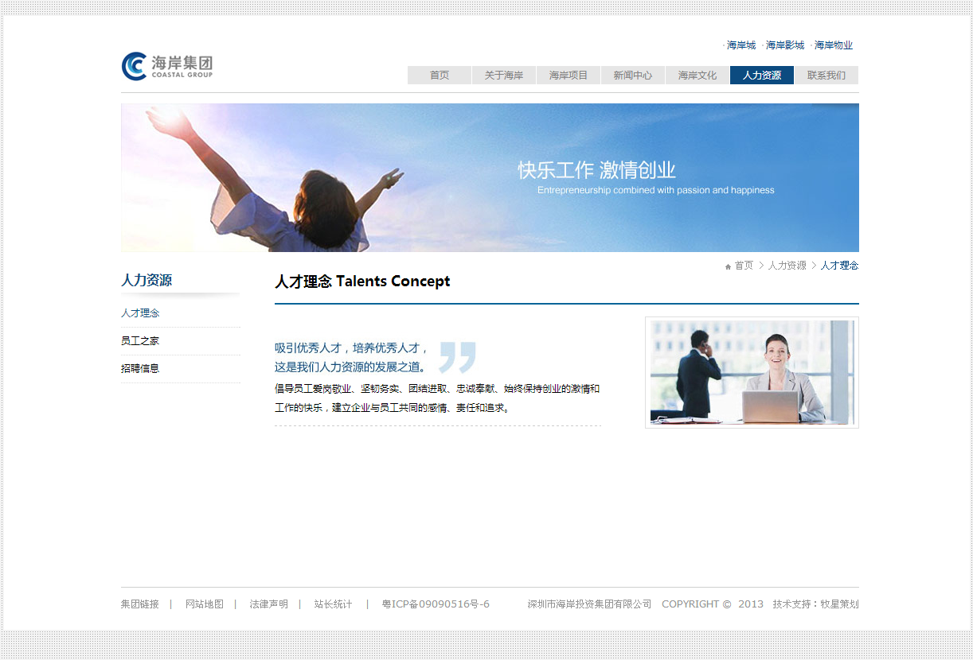Select the 首页 navigation tab
Viewport: 973px width, 660px height.
pos(439,75)
